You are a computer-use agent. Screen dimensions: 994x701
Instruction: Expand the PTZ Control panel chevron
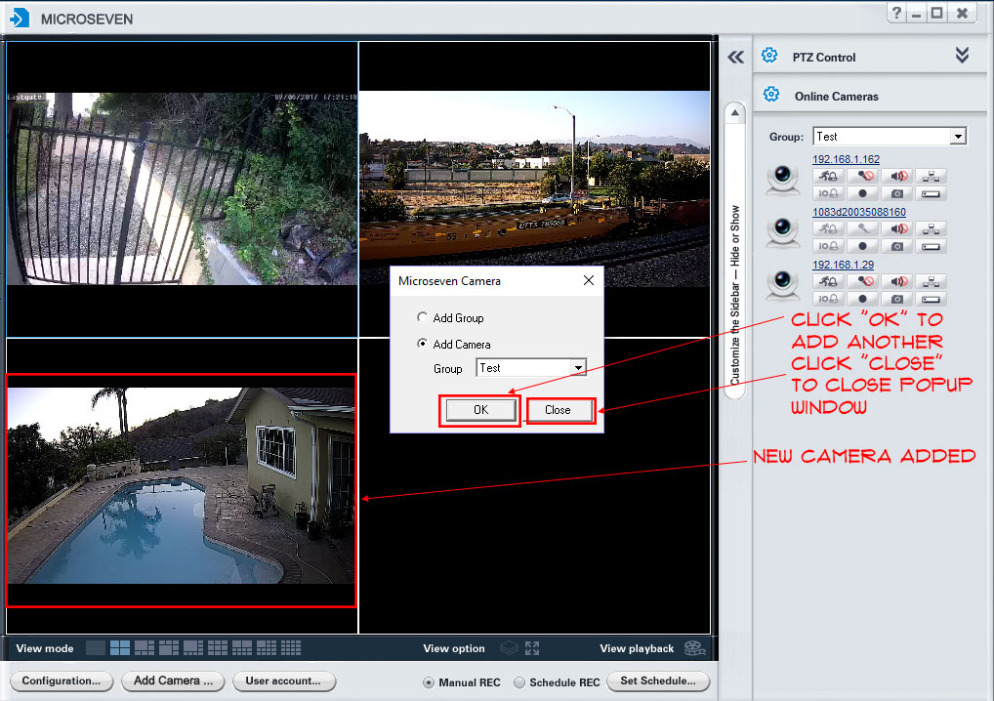point(962,55)
